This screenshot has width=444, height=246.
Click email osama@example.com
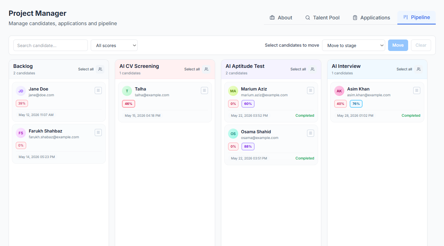[x=260, y=138]
